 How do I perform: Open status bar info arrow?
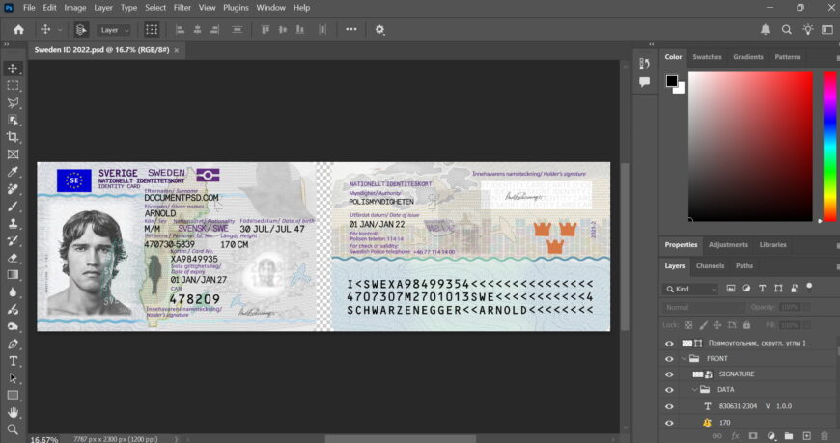coord(175,439)
